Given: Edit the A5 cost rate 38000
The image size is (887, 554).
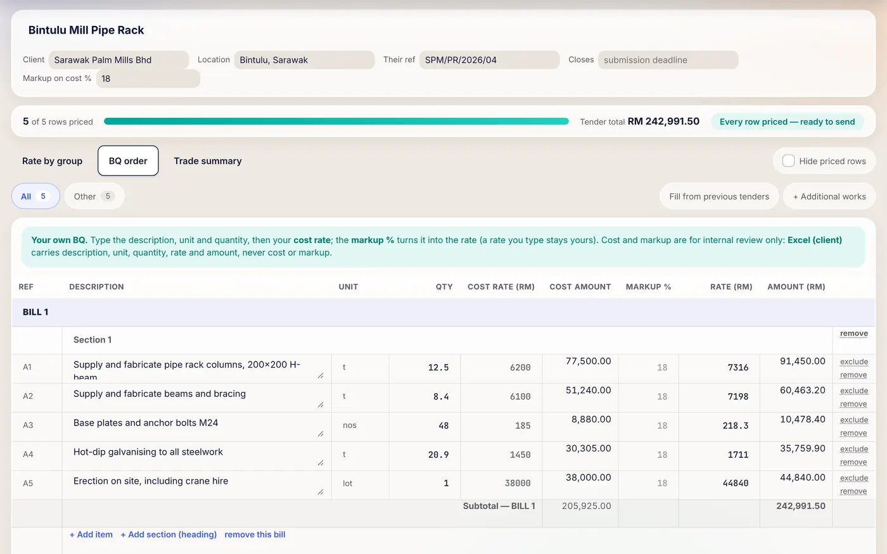Looking at the screenshot, I should pos(501,483).
